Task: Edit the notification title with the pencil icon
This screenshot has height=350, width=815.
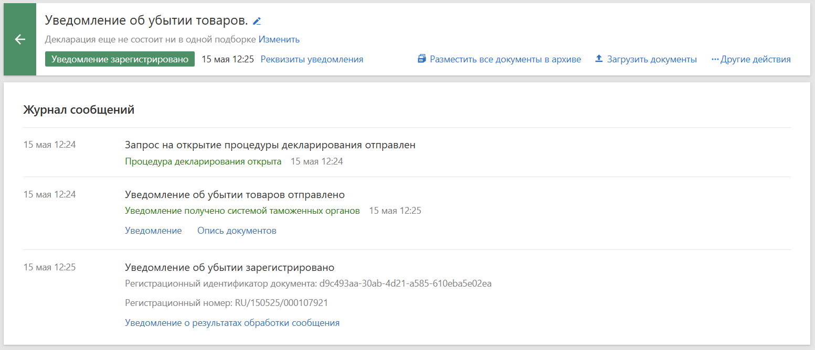Action: tap(257, 21)
